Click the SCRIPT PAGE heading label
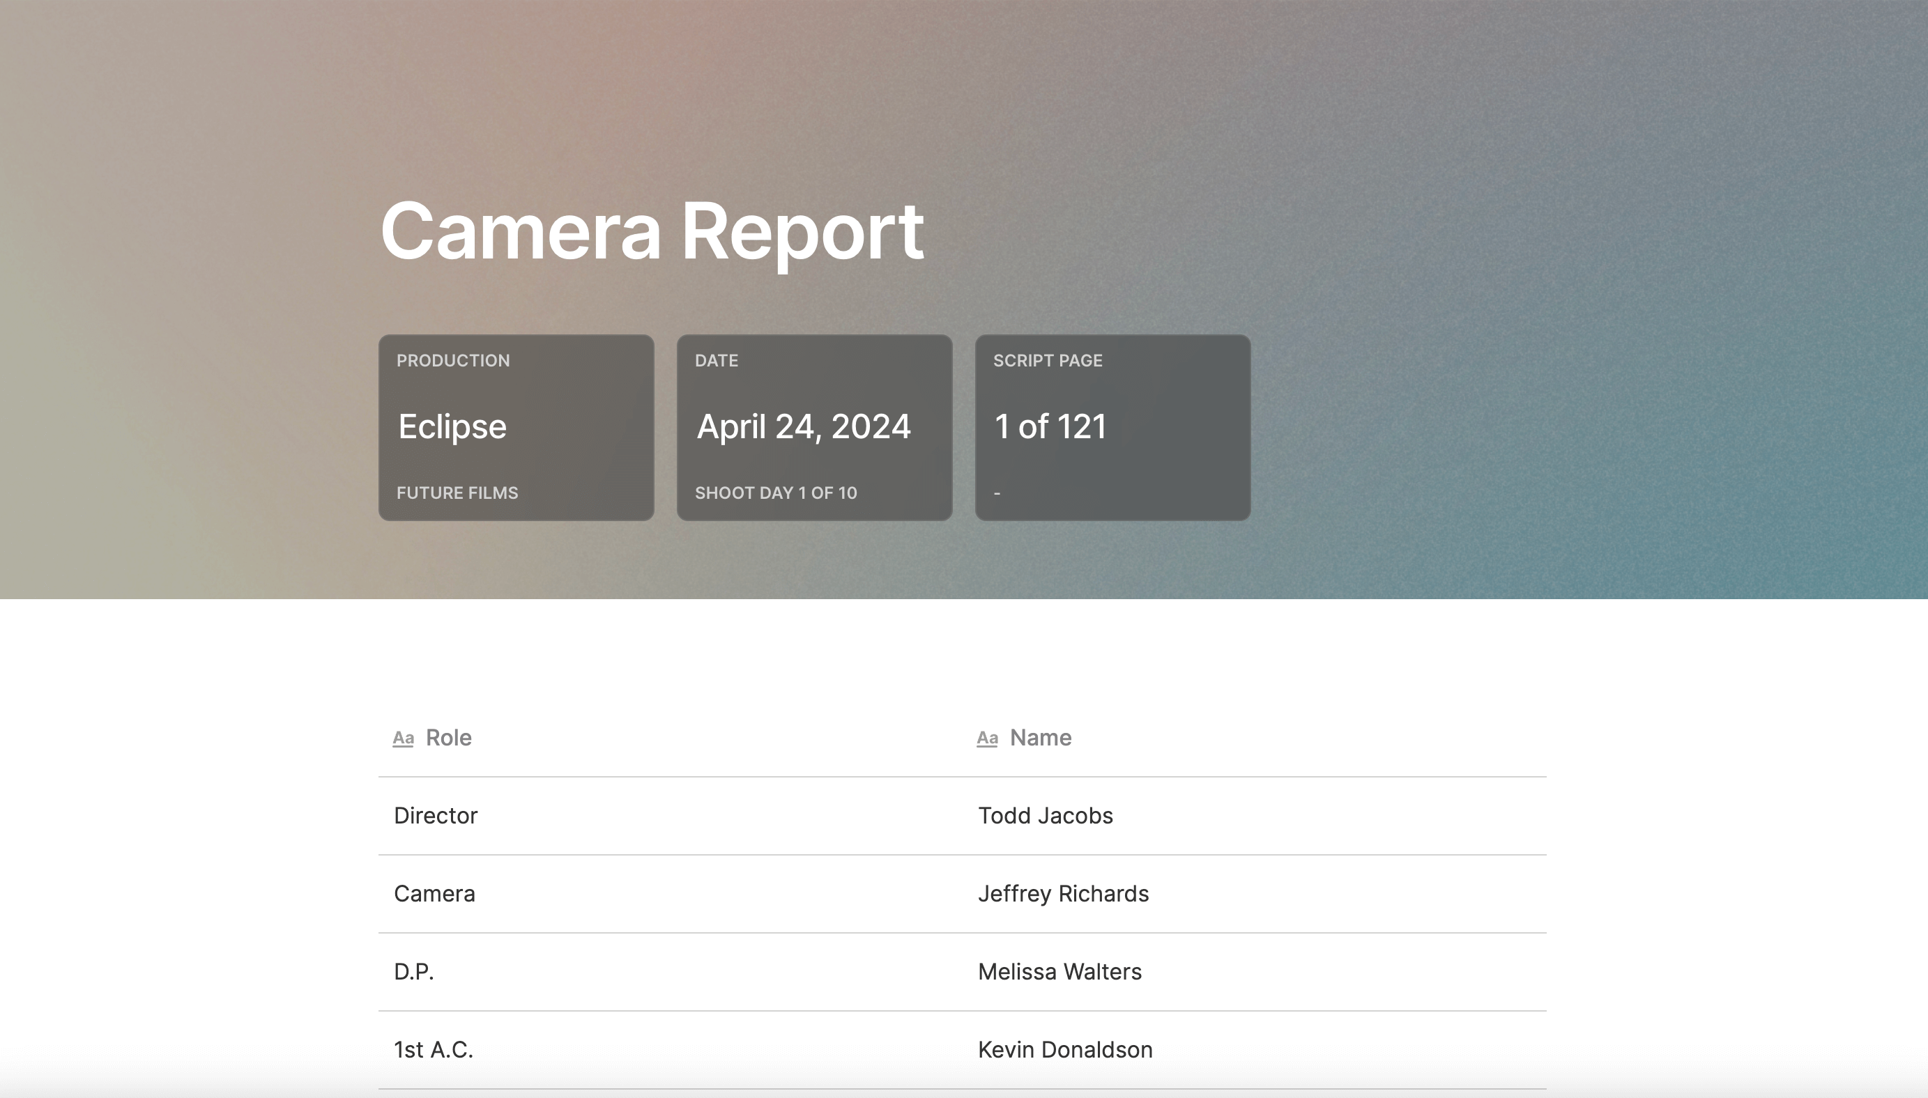This screenshot has width=1928, height=1098. click(x=1048, y=360)
